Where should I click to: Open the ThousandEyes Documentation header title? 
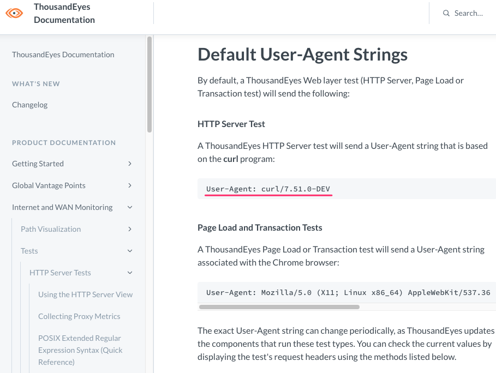(x=64, y=13)
